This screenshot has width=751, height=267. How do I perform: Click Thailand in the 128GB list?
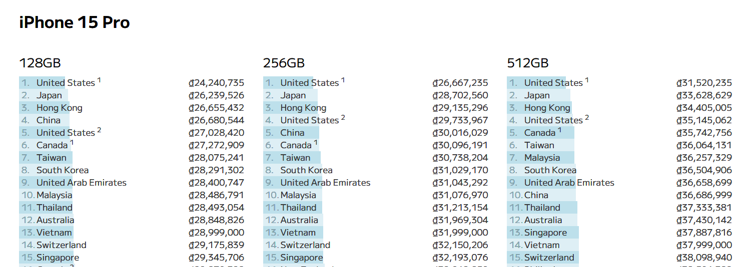pyautogui.click(x=54, y=208)
